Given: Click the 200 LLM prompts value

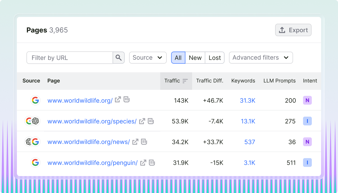Looking at the screenshot, I should click(x=290, y=100).
